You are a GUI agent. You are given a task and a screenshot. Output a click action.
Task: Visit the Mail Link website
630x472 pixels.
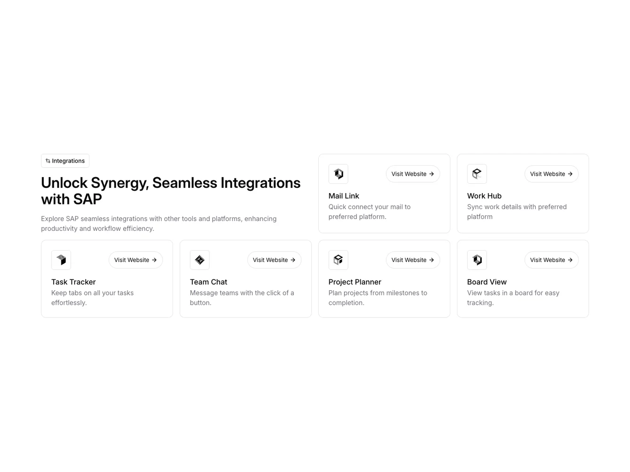[413, 174]
